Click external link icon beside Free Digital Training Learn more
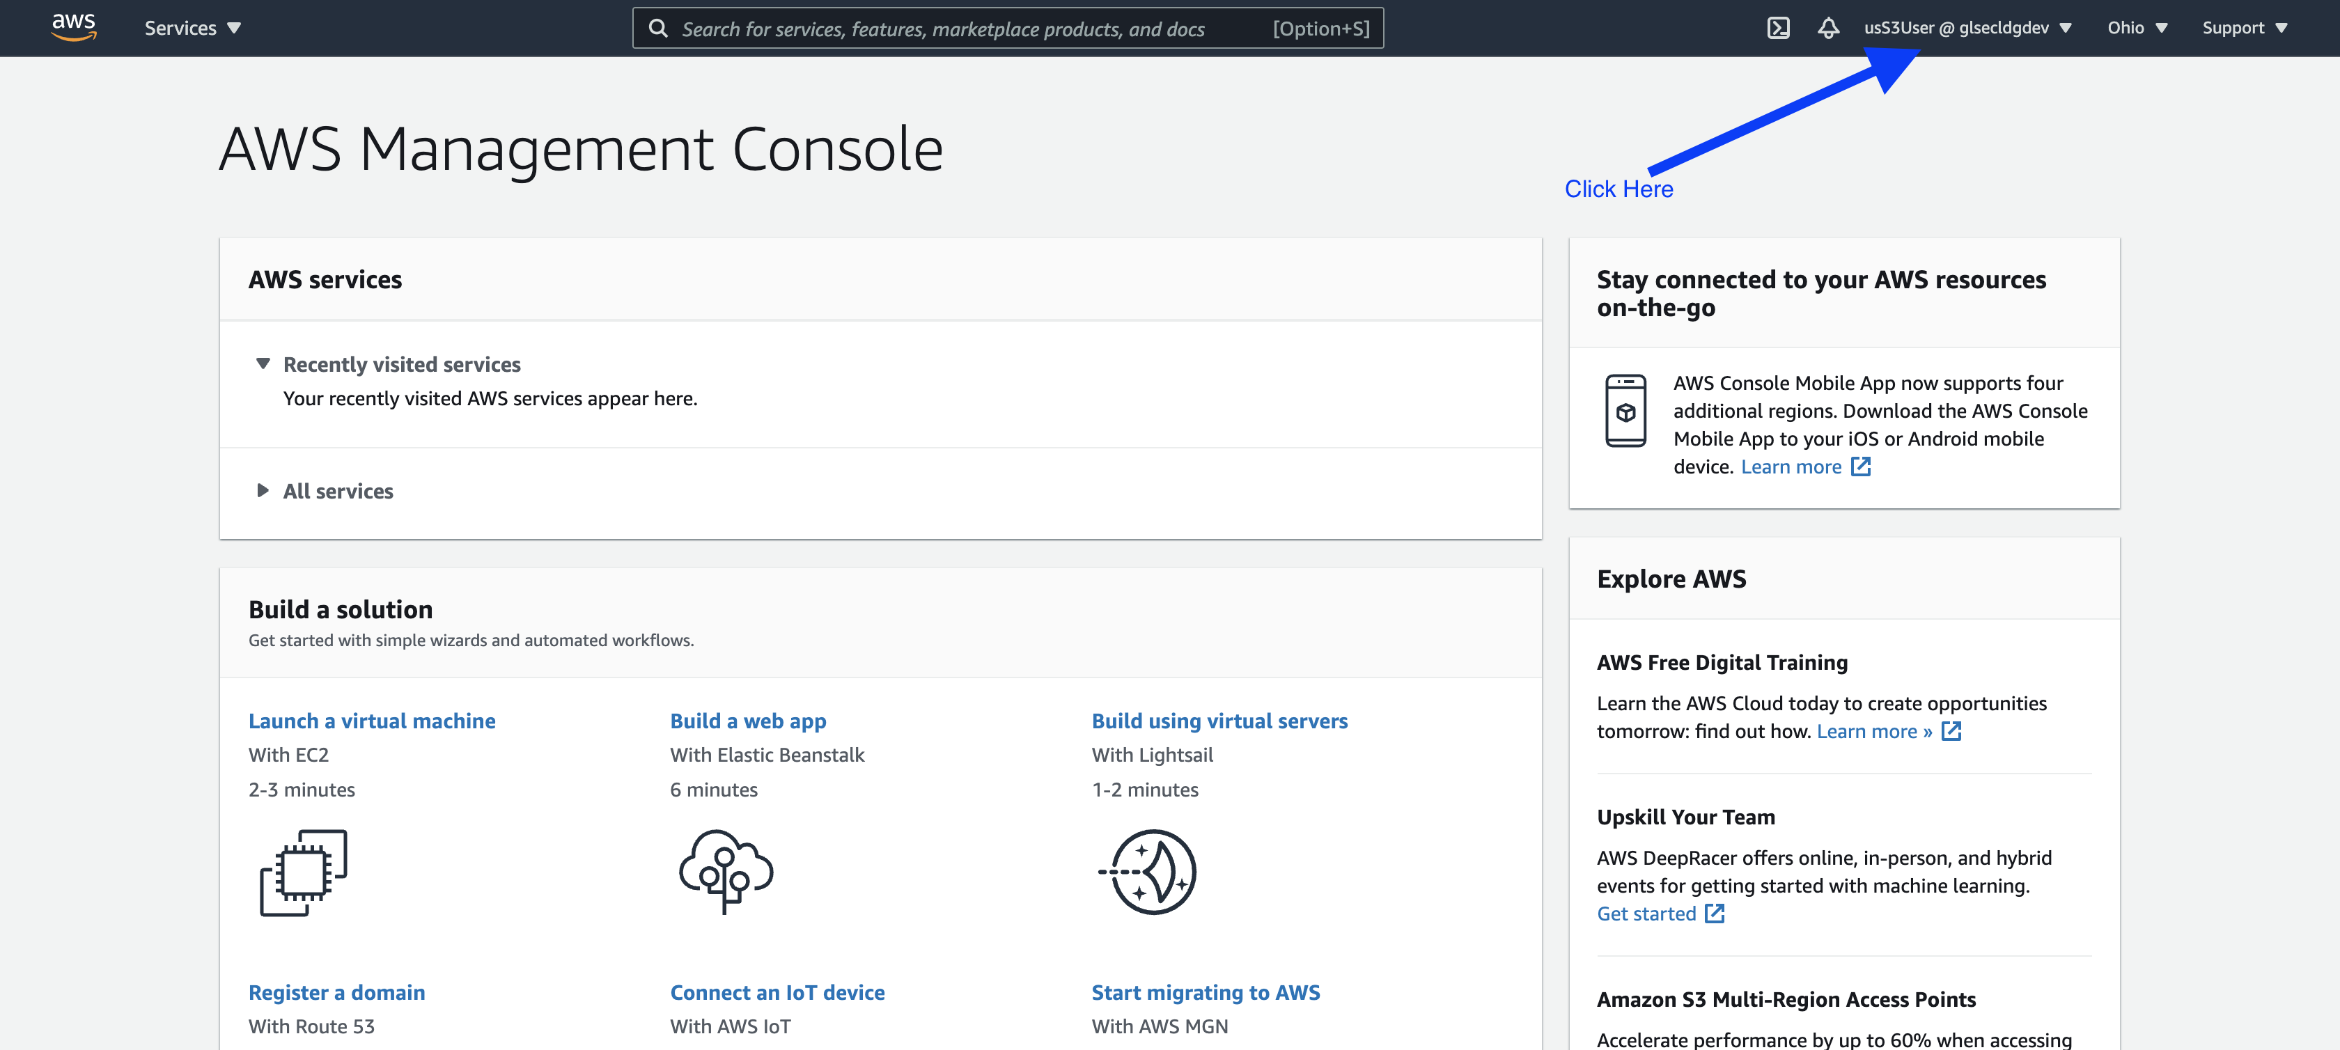This screenshot has height=1050, width=2340. point(1951,731)
